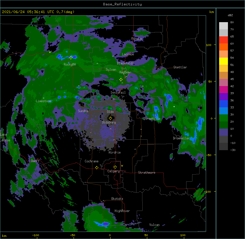
Task: Click the Ponoka label
Action: pyautogui.click(x=136, y=39)
